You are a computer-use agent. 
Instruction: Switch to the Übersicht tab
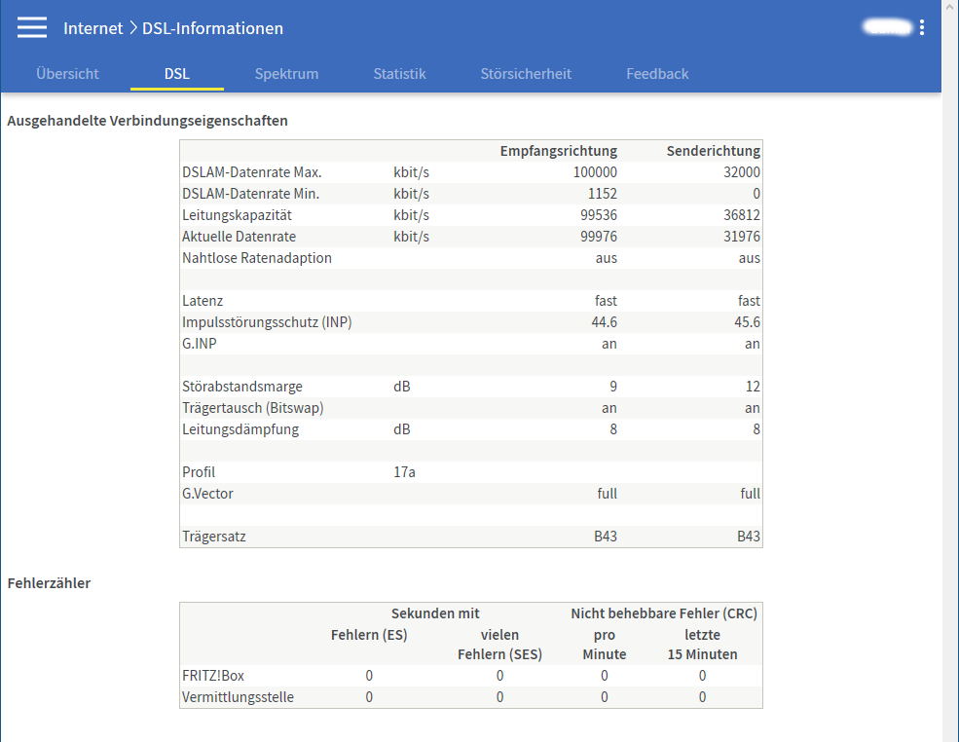pyautogui.click(x=67, y=74)
